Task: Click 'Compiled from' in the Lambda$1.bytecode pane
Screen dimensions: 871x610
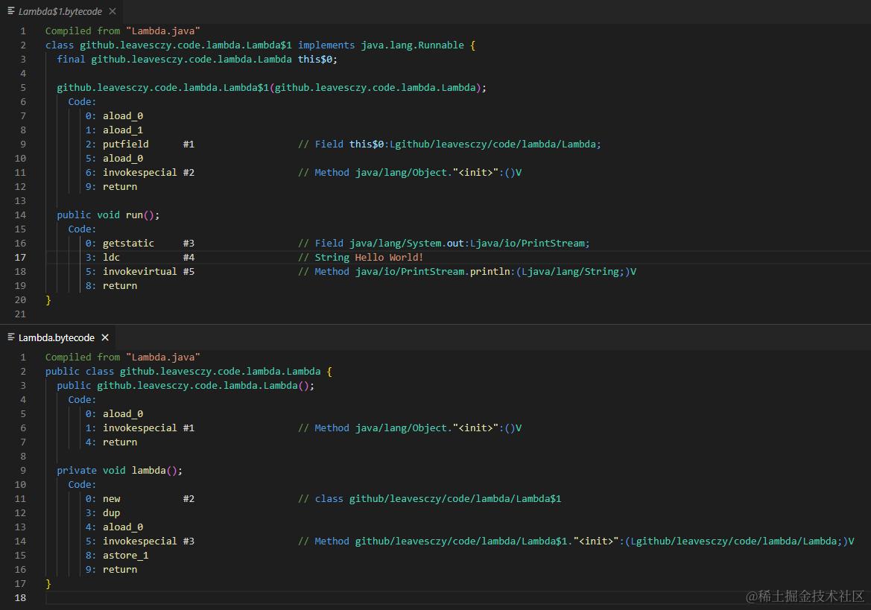Action: 82,31
